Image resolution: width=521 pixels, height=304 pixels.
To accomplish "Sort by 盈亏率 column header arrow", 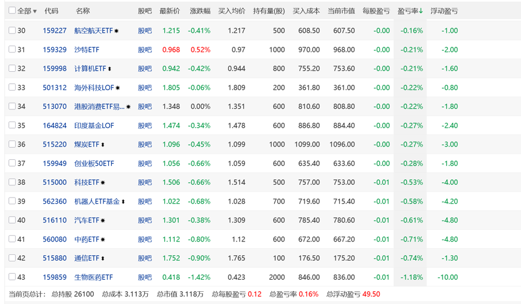I will (421, 11).
